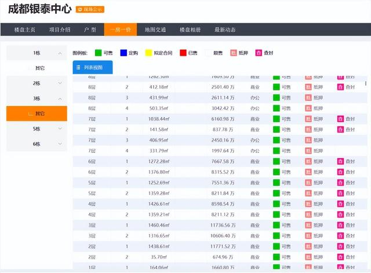
Task: Click green 可售 status square in 1316.65㎡ row
Action: click(x=277, y=236)
